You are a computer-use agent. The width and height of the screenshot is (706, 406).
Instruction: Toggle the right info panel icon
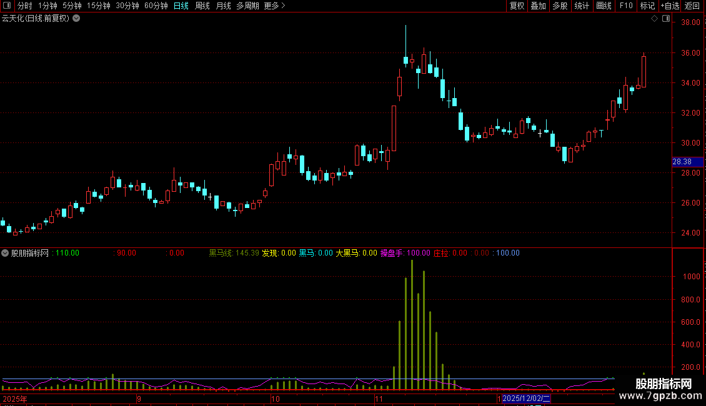[x=666, y=19]
